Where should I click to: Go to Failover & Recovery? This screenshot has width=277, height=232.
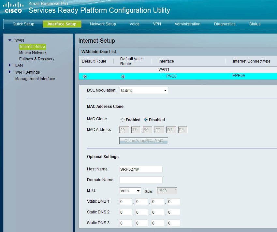point(36,59)
